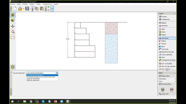The image size is (186, 104).
Task: Open the Configuración menu
Action: 47,4
